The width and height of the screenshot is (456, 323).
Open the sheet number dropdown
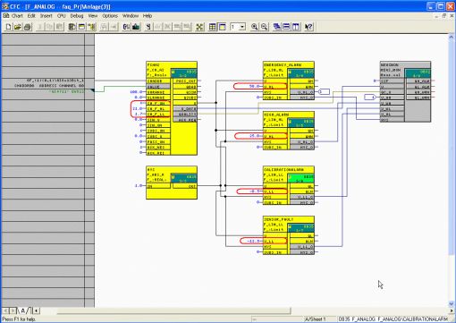pyautogui.click(x=242, y=27)
